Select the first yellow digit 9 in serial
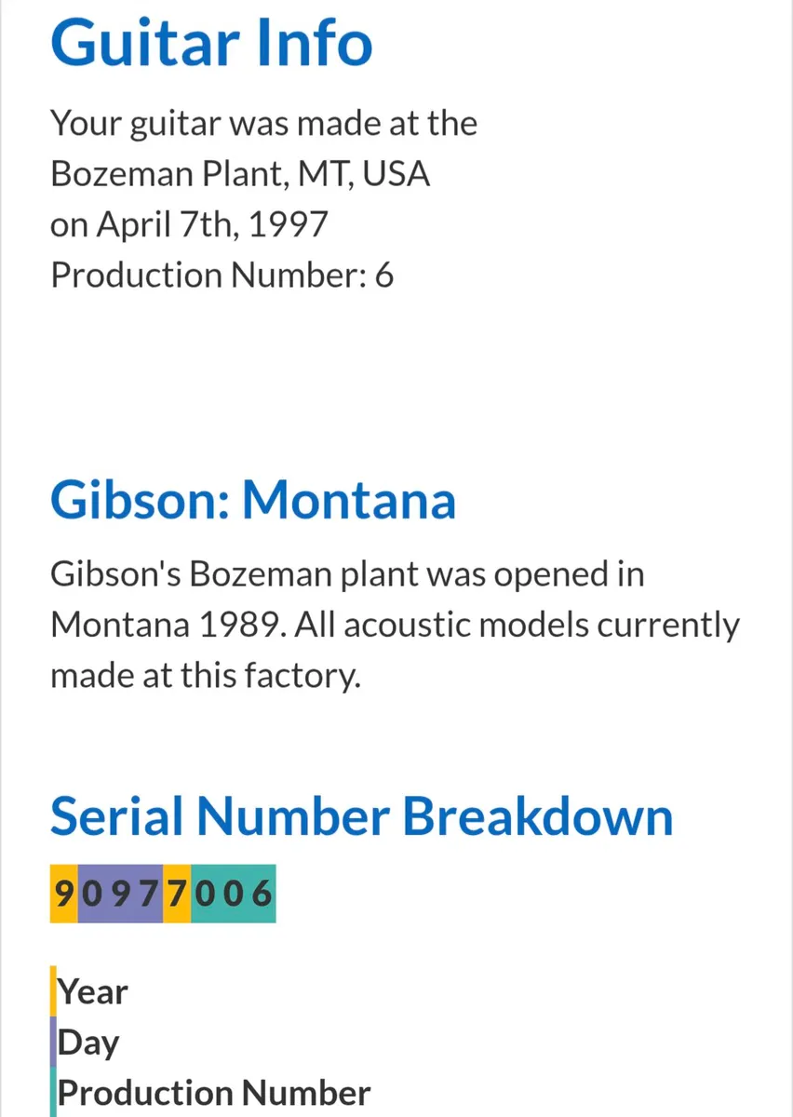The height and width of the screenshot is (1117, 793). click(x=63, y=895)
